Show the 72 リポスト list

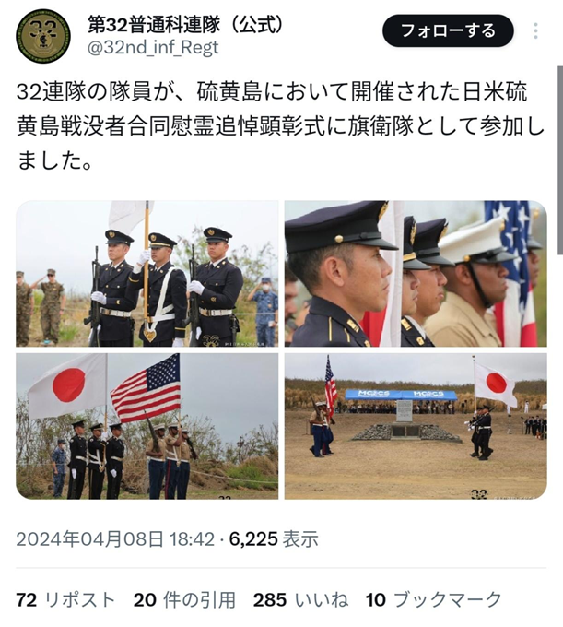(x=66, y=600)
